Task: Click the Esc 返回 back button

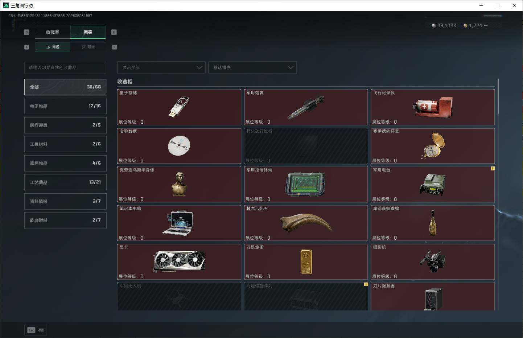Action: tap(36, 330)
